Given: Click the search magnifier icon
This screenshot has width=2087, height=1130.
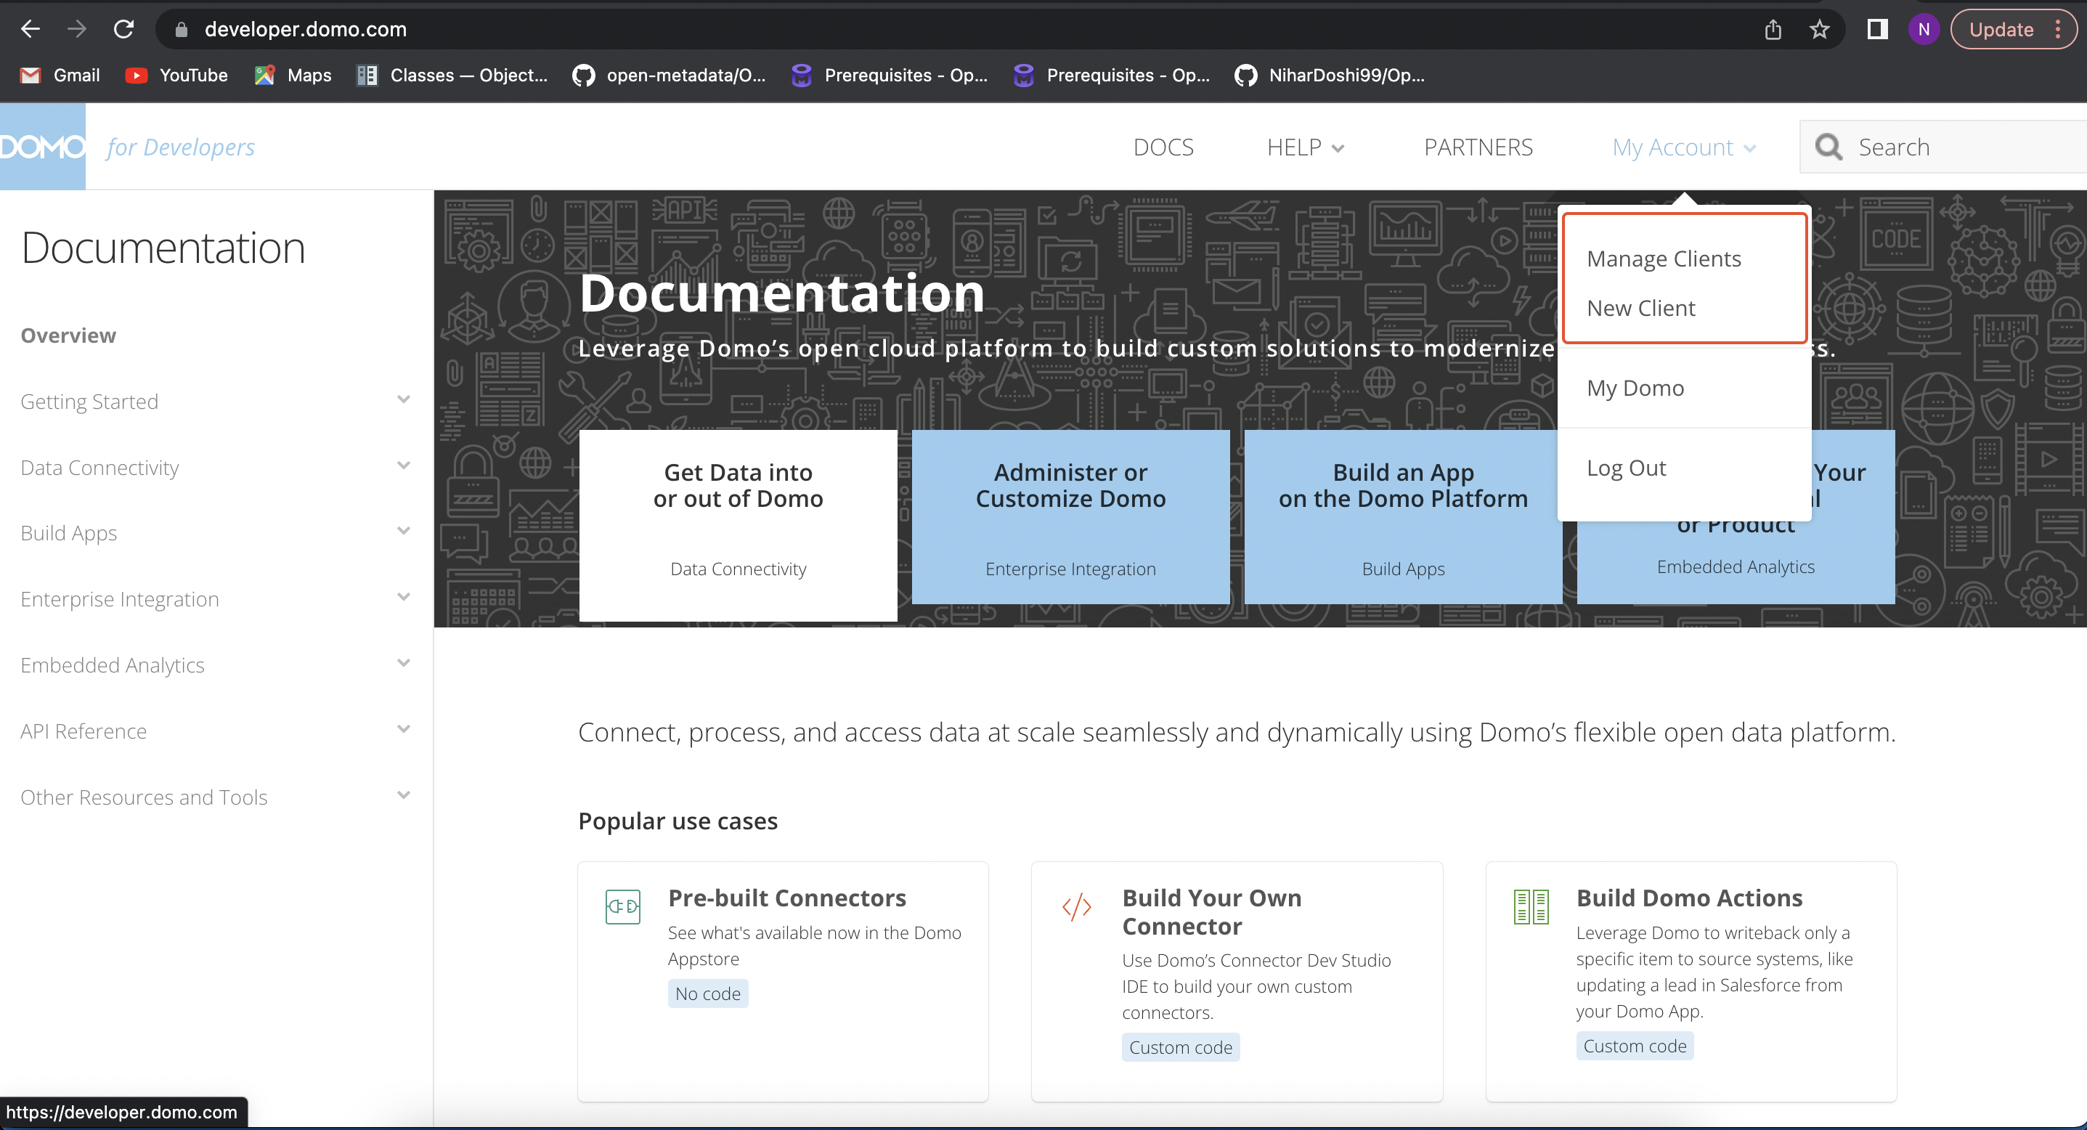Looking at the screenshot, I should 1828,147.
